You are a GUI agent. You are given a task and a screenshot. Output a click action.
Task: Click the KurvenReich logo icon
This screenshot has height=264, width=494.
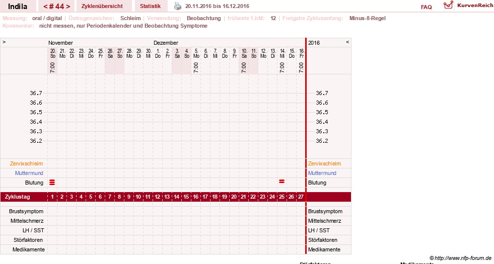tap(448, 5)
